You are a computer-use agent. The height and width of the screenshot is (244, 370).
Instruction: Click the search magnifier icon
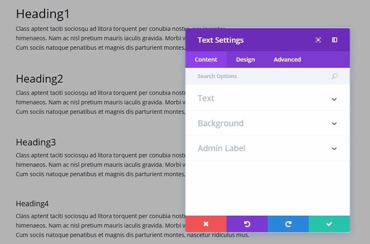pyautogui.click(x=334, y=76)
